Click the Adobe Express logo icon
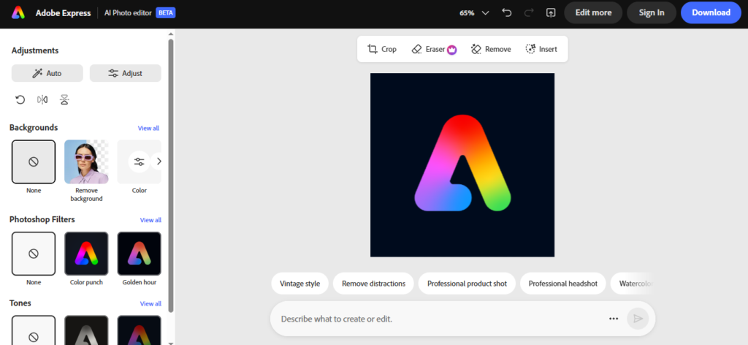This screenshot has width=748, height=345. 18,13
